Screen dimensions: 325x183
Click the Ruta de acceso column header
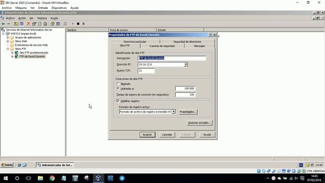pyautogui.click(x=132, y=30)
